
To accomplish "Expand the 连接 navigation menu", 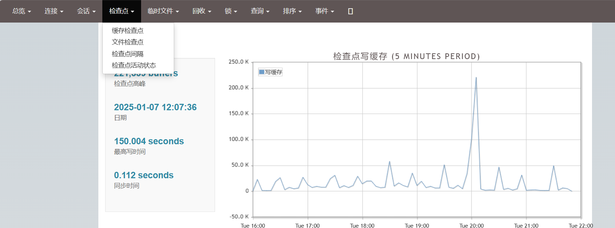I will point(54,11).
